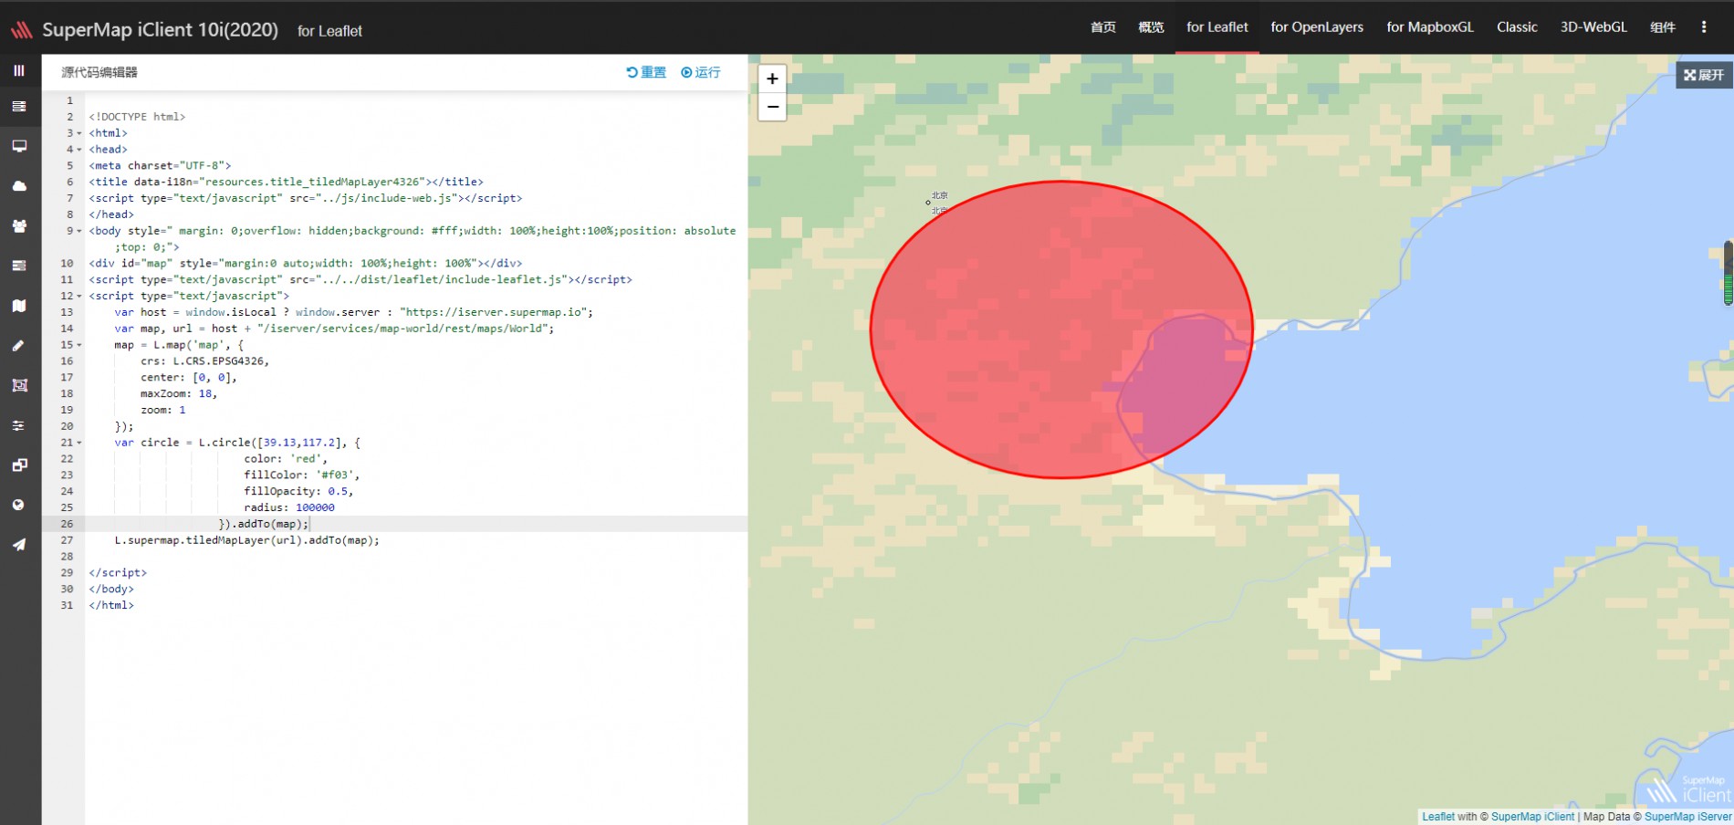
Task: Click SuperMap iClient 10i(2020) title
Action: pyautogui.click(x=160, y=30)
